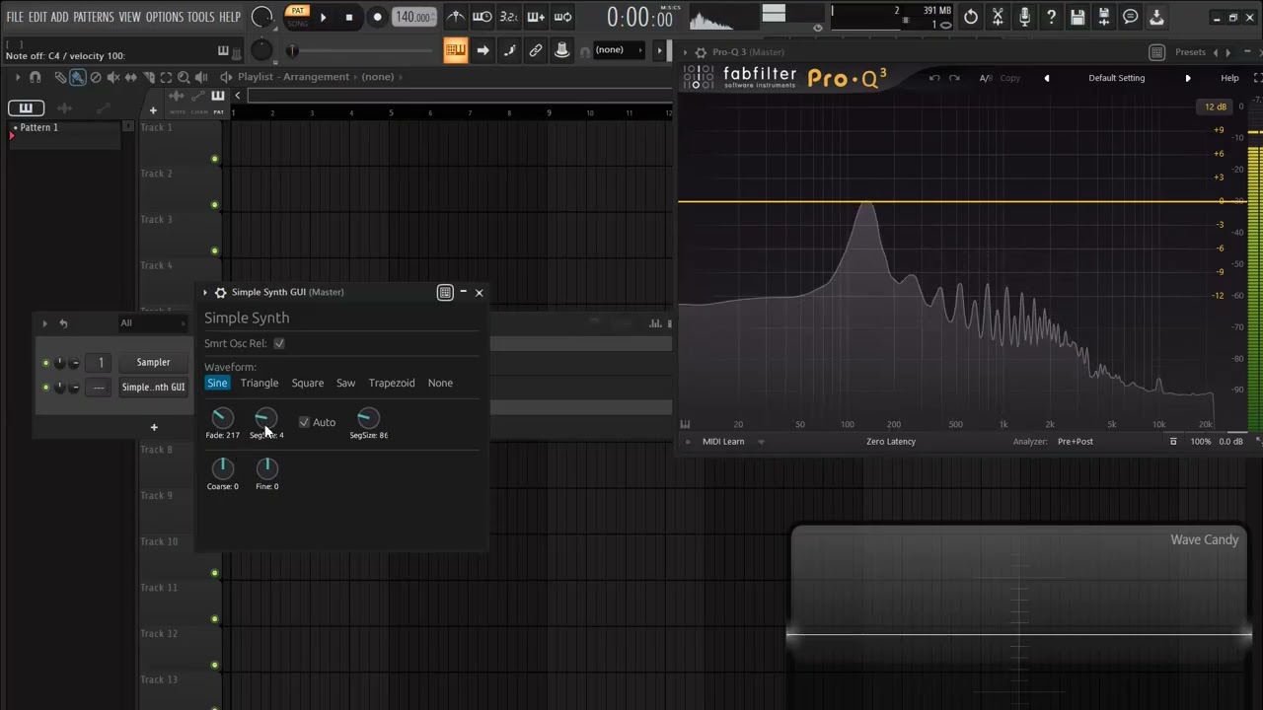1263x710 pixels.
Task: Select the Square waveform
Action: [x=308, y=383]
